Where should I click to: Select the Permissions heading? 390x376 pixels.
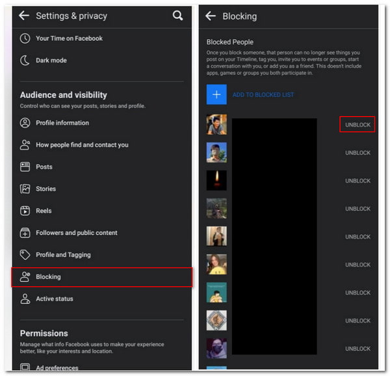click(x=44, y=333)
